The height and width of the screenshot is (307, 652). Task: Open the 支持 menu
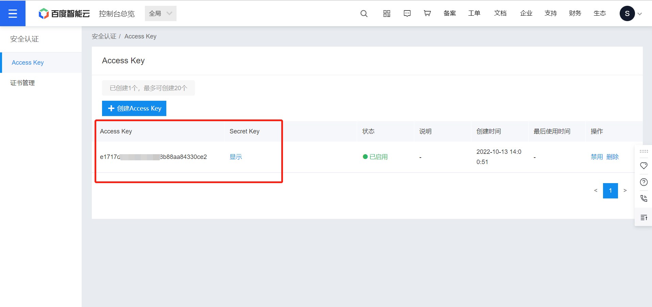[551, 13]
